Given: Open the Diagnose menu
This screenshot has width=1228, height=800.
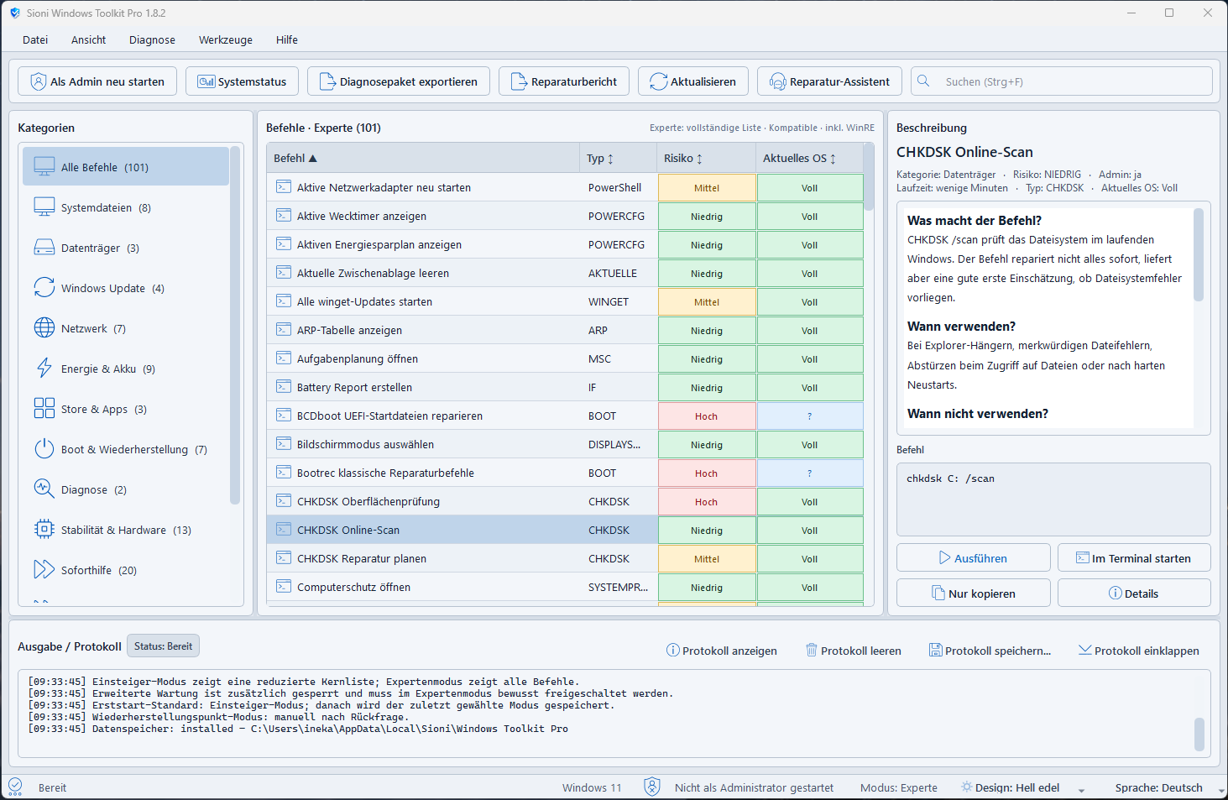Looking at the screenshot, I should point(152,39).
